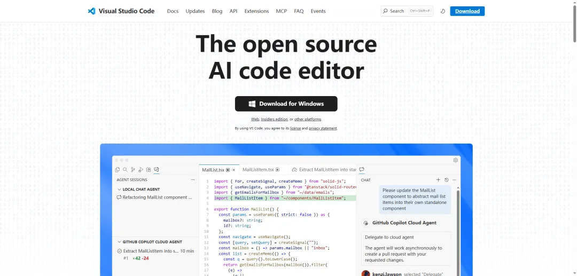Image resolution: width=577 pixels, height=276 pixels.
Task: Click the -24 deletions count
Action: [x=145, y=258]
